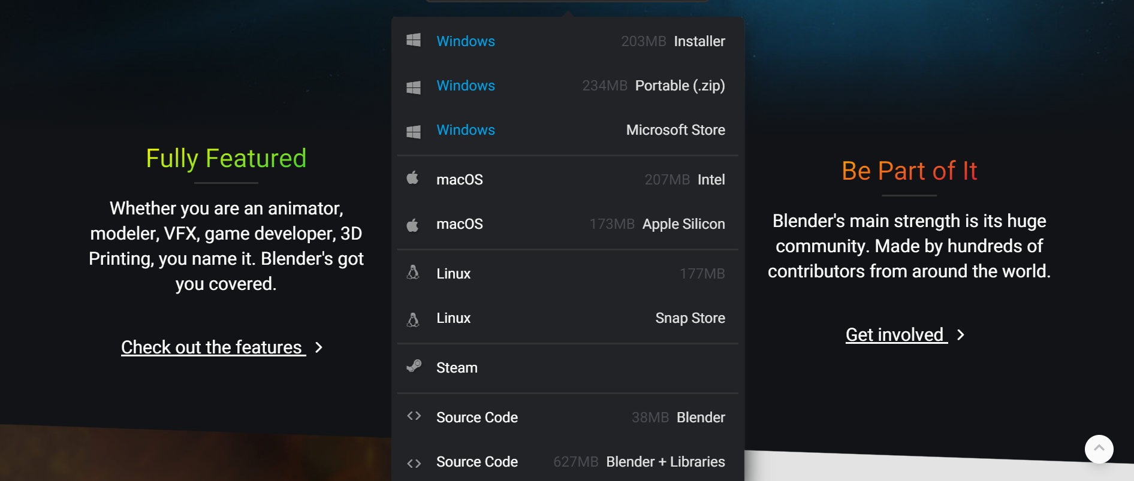
Task: Click the code brackets icon beside 38MB Blender
Action: point(414,416)
